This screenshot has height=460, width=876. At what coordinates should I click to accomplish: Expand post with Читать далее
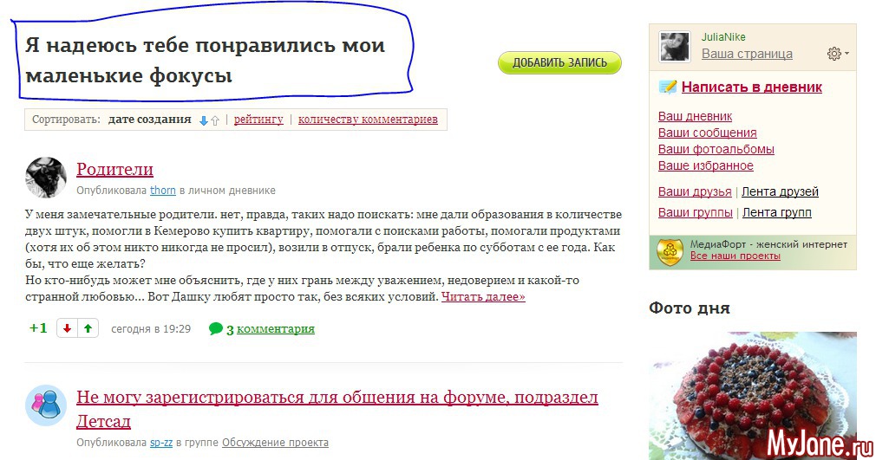pos(483,297)
